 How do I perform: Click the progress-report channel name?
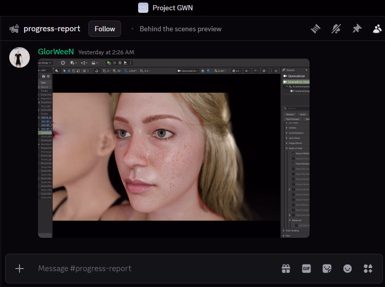coord(52,29)
